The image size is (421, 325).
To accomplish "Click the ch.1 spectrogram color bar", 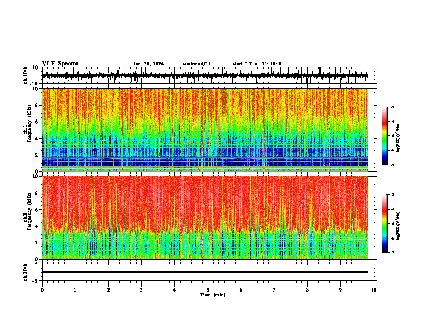I will tap(385, 136).
